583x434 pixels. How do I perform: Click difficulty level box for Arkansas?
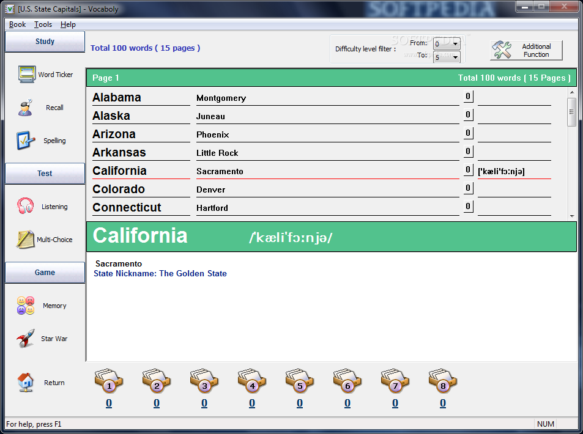[x=468, y=151]
